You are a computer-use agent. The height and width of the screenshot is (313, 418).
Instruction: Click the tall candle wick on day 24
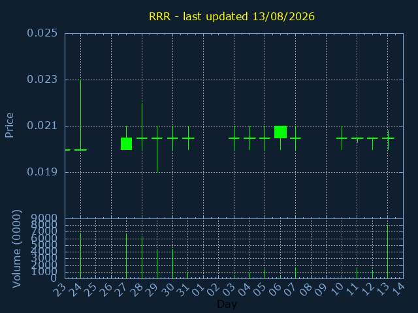[81, 115]
